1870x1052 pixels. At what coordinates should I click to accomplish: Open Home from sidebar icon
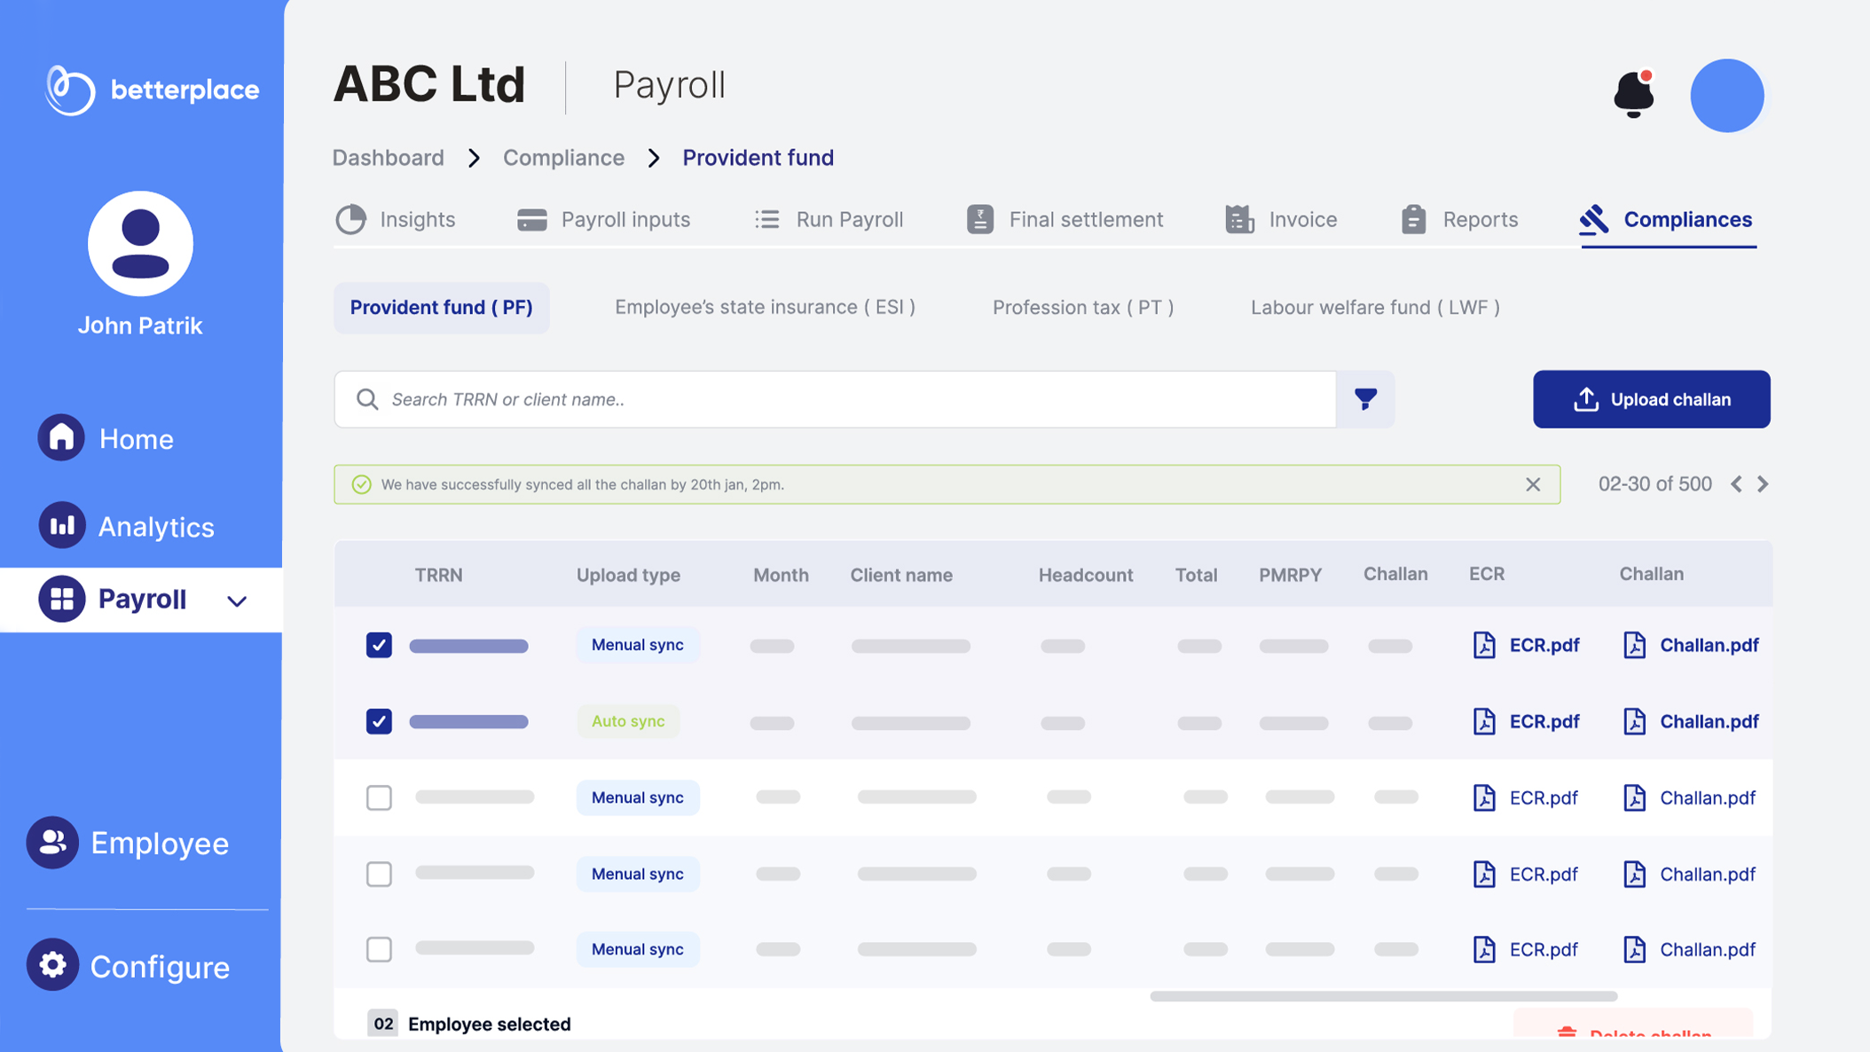coord(61,438)
